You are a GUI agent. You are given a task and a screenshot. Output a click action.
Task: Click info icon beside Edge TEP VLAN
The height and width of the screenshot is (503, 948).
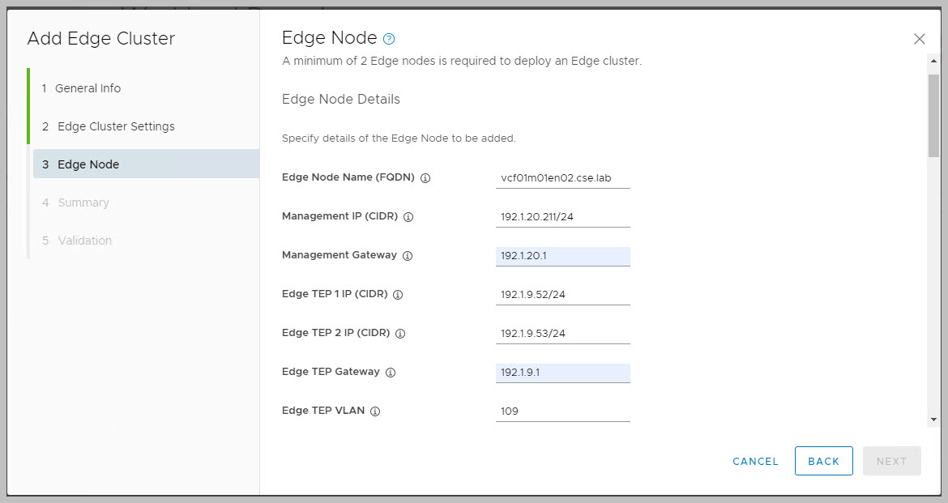[375, 411]
